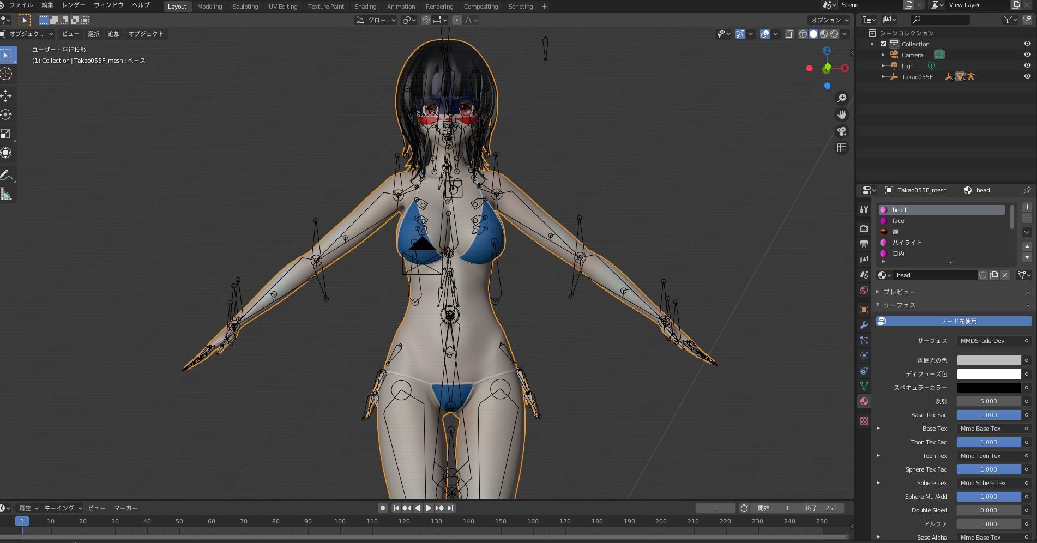Hide the Takao055F object in outliner
Image resolution: width=1037 pixels, height=543 pixels.
tap(1027, 77)
